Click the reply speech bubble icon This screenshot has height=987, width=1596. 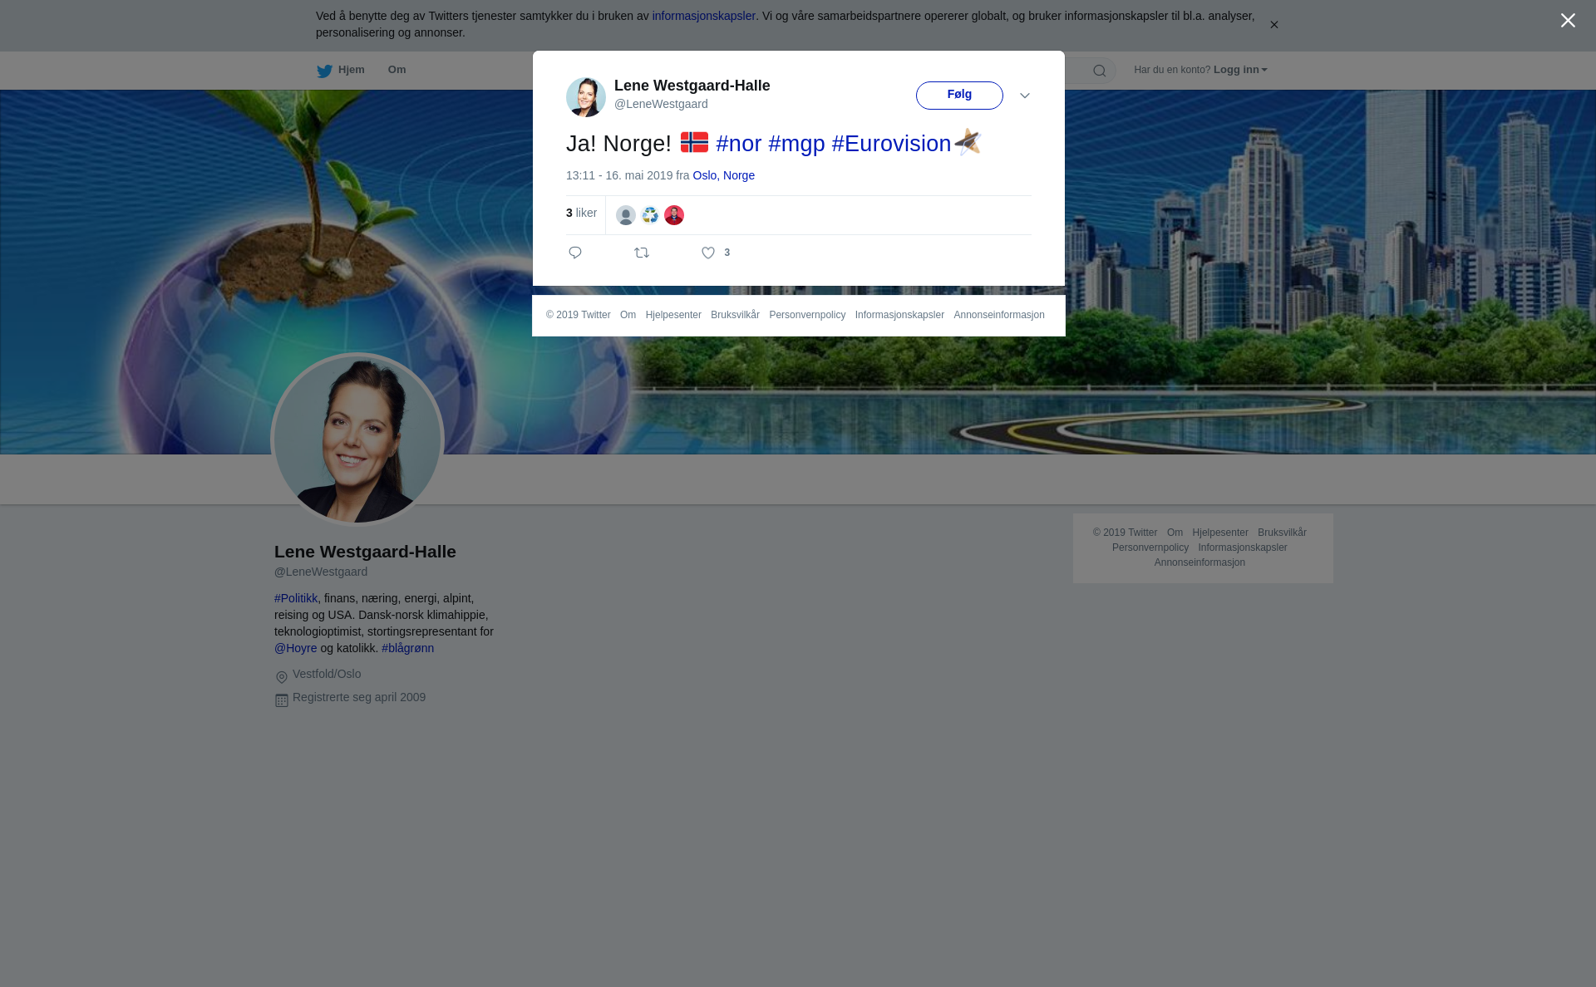(x=575, y=253)
